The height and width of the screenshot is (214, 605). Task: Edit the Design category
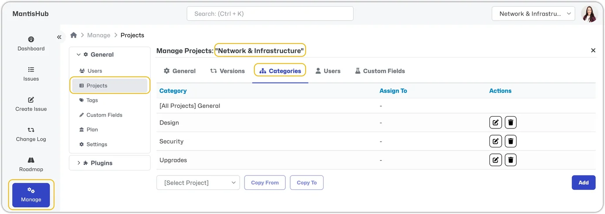tap(496, 122)
